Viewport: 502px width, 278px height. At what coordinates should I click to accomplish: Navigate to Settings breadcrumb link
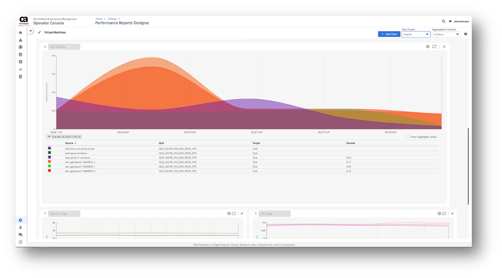(112, 19)
